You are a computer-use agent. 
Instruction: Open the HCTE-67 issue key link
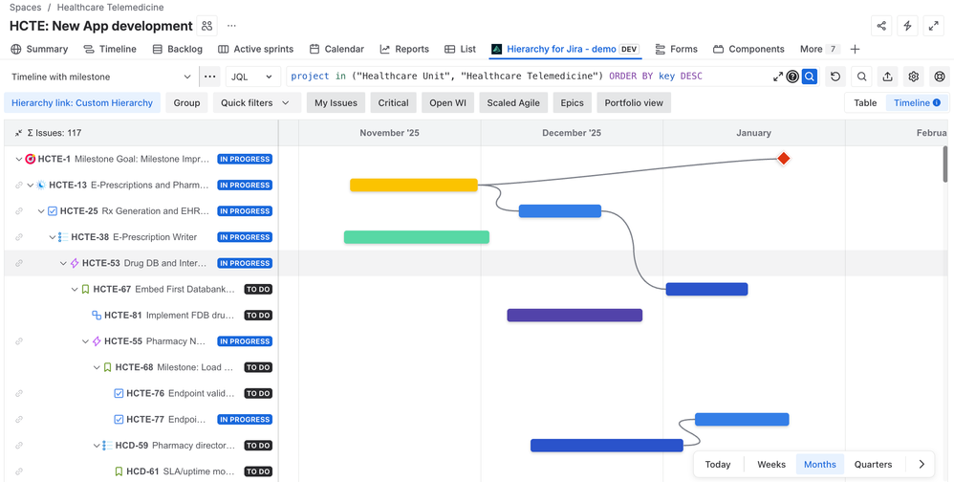click(x=112, y=290)
